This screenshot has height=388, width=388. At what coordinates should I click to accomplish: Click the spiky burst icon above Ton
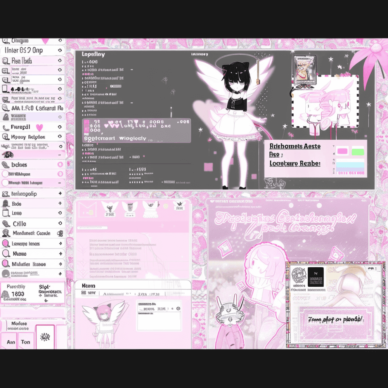(x=45, y=337)
